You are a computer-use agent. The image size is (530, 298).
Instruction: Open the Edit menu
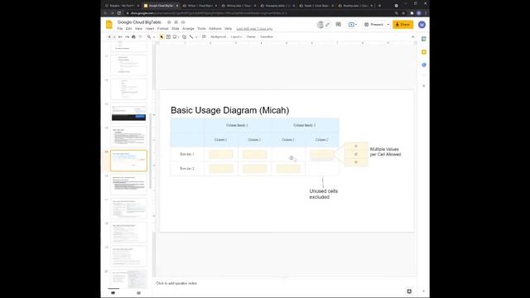point(129,29)
